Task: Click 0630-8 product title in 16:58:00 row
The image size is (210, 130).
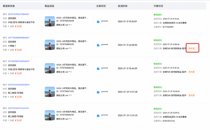Action: [x=72, y=41]
